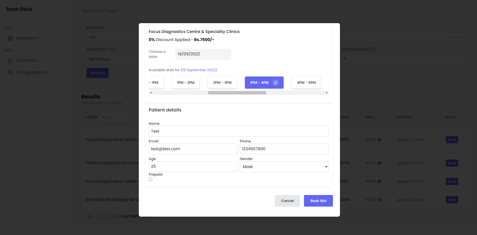Open the Modality dropdown showing MRI
The width and height of the screenshot is (477, 235).
tap(113, 37)
